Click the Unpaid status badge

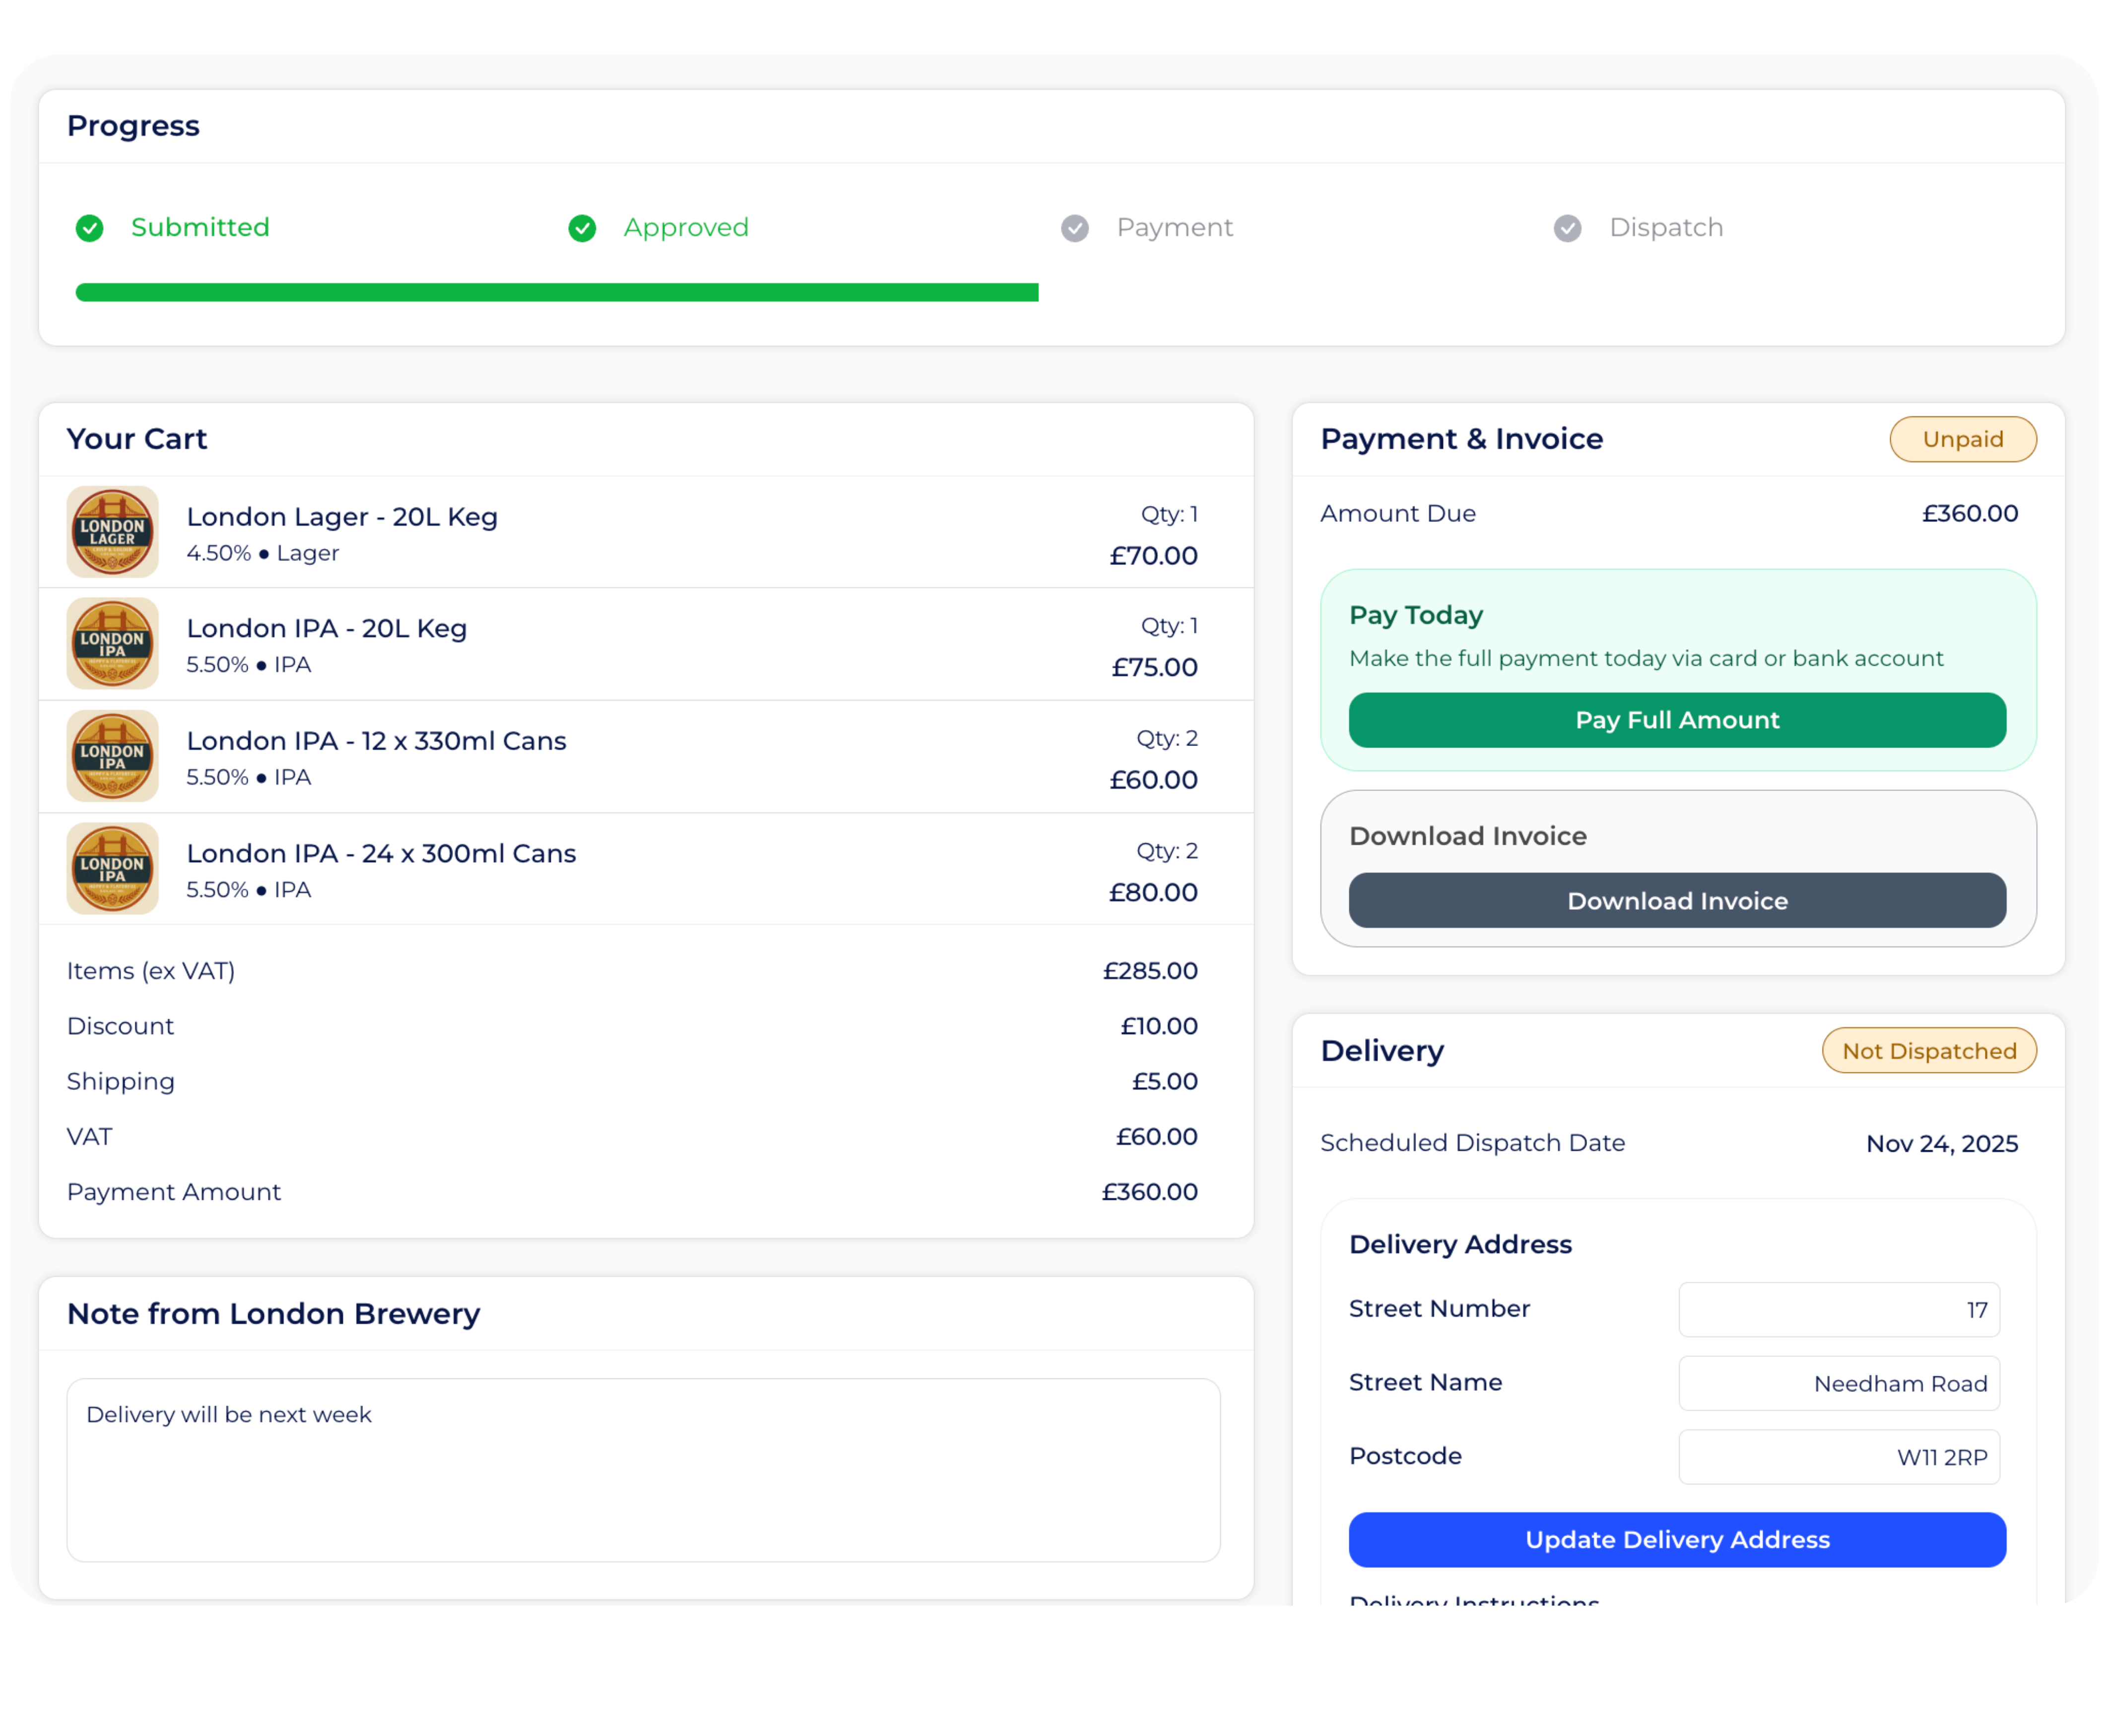[1963, 438]
